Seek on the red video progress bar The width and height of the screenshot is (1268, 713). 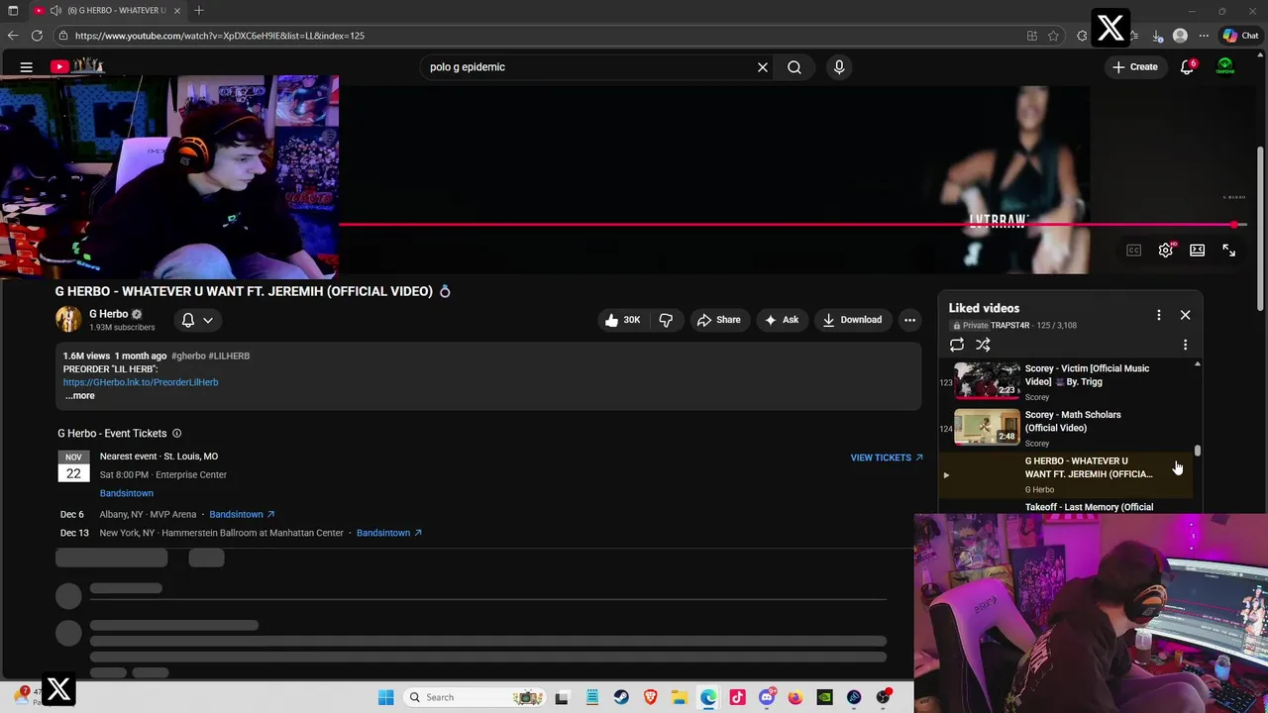792,225
